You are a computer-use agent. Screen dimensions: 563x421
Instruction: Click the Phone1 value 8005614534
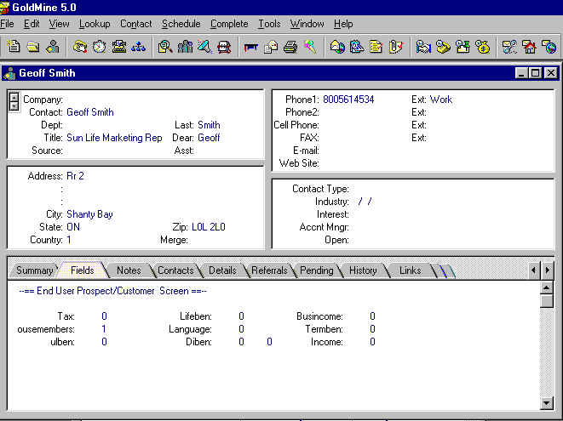pos(348,100)
